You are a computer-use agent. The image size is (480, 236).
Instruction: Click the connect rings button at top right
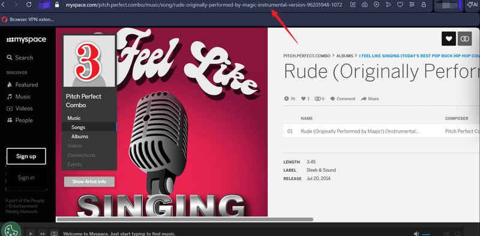(x=464, y=38)
